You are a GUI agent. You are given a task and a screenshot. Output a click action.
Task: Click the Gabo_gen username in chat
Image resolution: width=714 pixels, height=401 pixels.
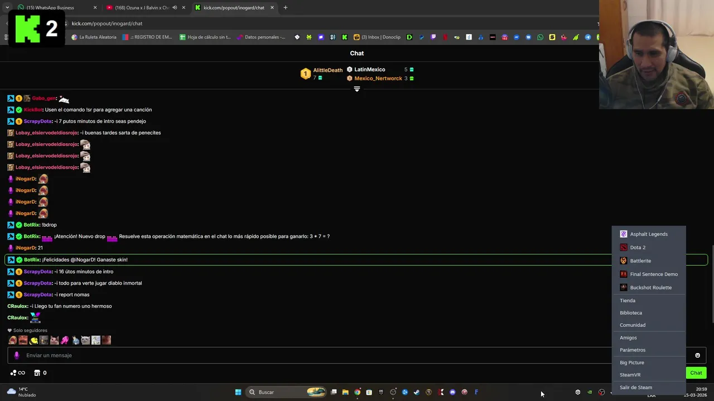click(44, 99)
